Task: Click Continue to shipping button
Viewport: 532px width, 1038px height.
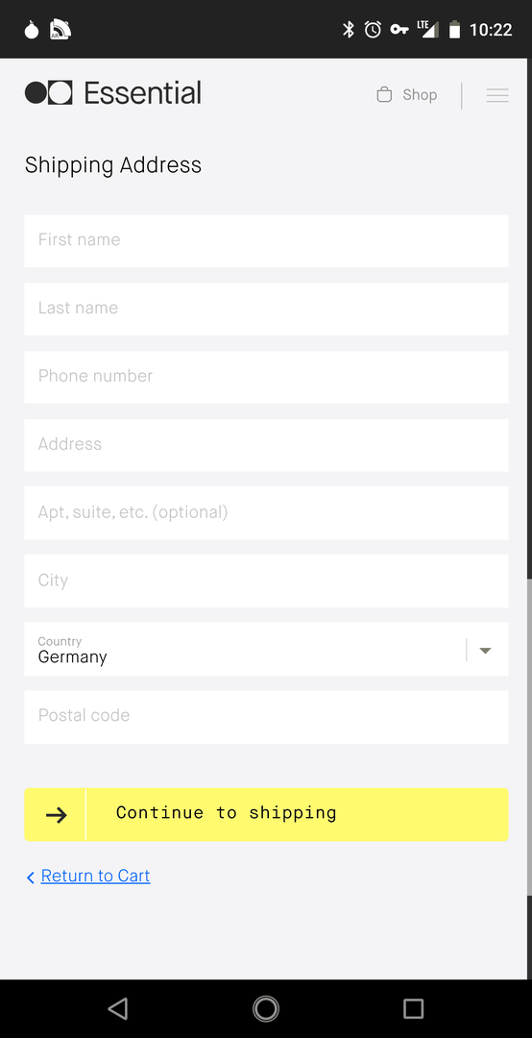Action: pyautogui.click(x=266, y=814)
